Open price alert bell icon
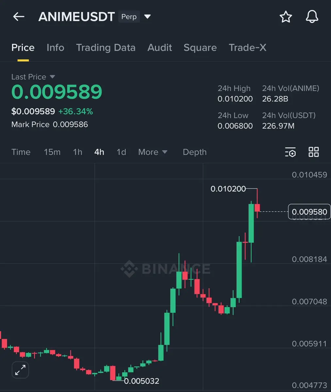This screenshot has width=331, height=392. [x=312, y=17]
